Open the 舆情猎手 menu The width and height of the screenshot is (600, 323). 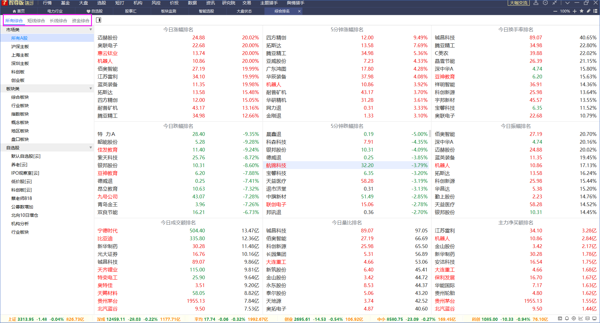tap(296, 3)
